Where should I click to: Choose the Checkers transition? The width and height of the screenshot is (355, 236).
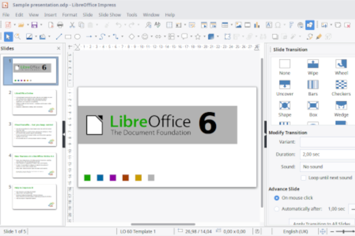coord(341,88)
